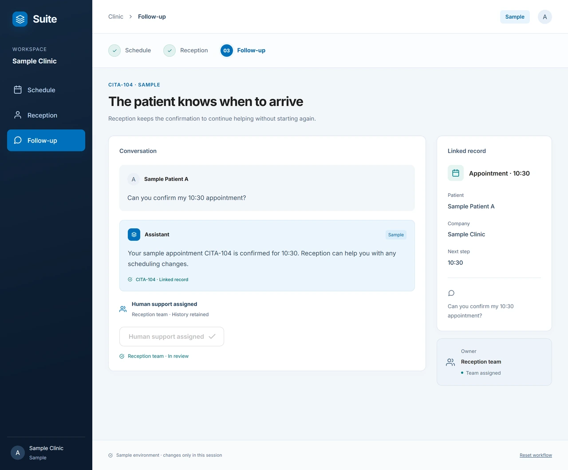Click the Sample Patient A avatar in conversation

click(134, 179)
